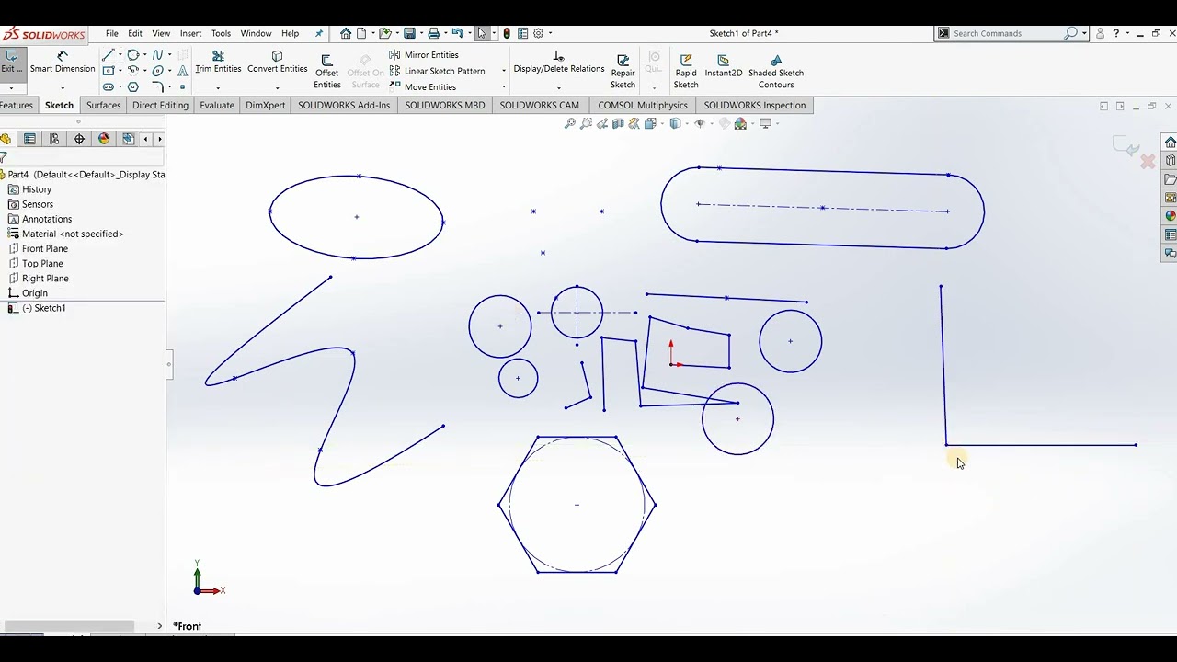The height and width of the screenshot is (662, 1177).
Task: Pin the menu bar with pushpin
Action: [x=319, y=33]
